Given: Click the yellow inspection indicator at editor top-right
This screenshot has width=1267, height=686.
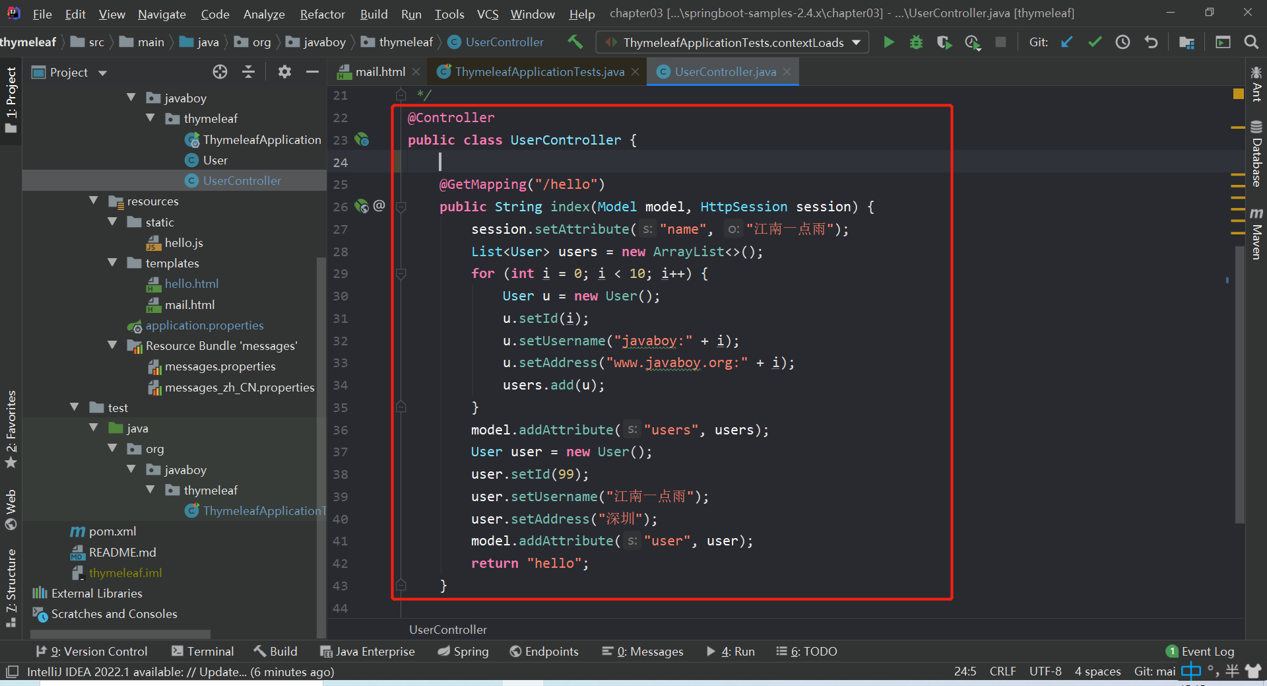Looking at the screenshot, I should pyautogui.click(x=1238, y=94).
